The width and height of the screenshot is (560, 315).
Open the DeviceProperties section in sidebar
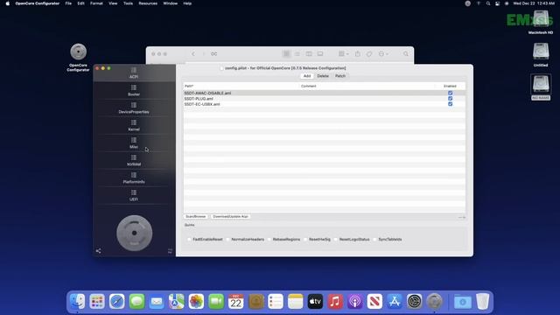tap(134, 108)
